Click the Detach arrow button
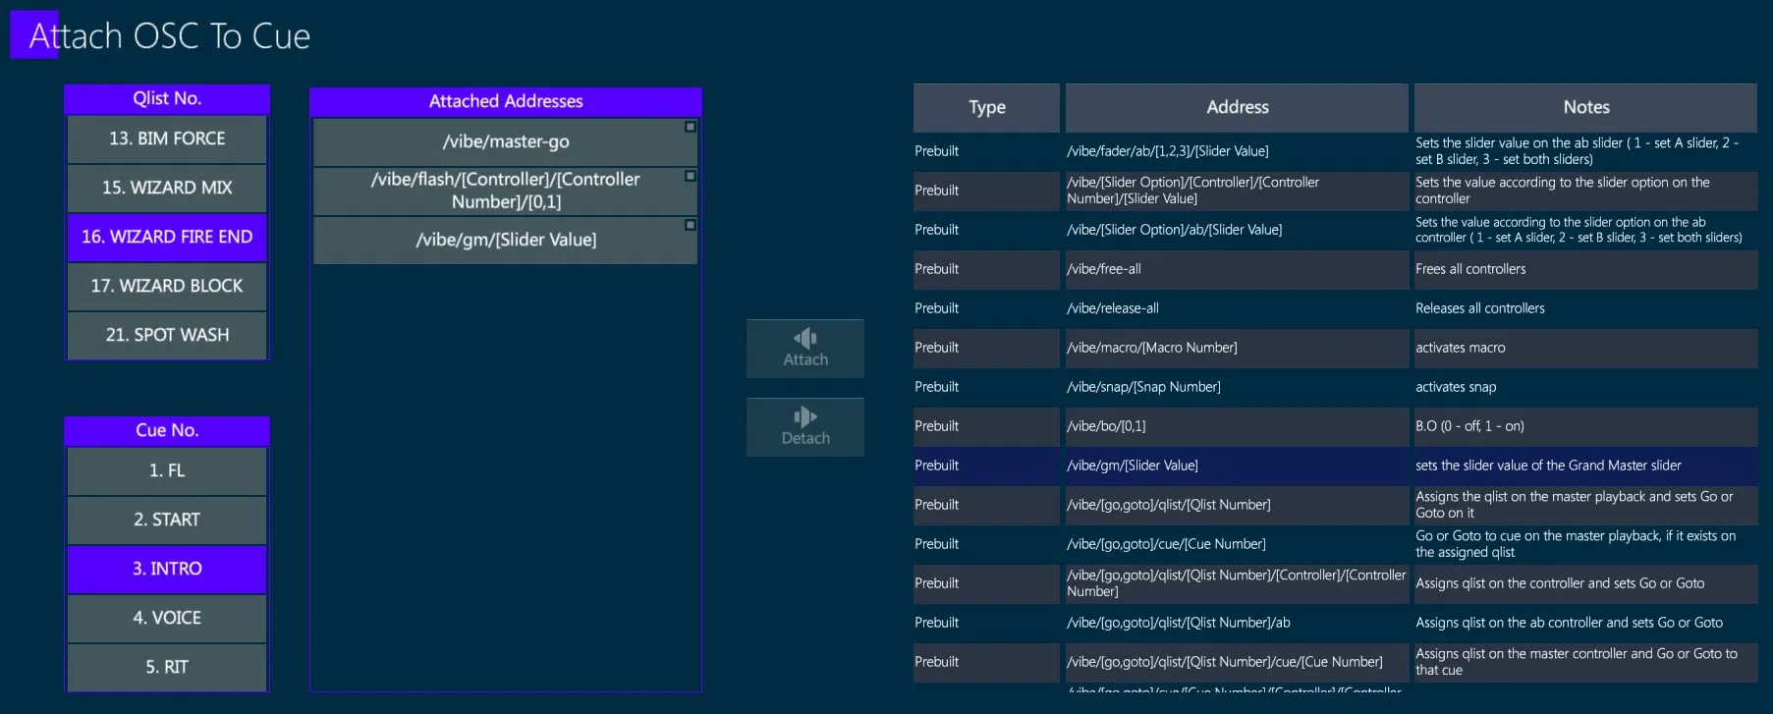The height and width of the screenshot is (714, 1773). point(805,427)
